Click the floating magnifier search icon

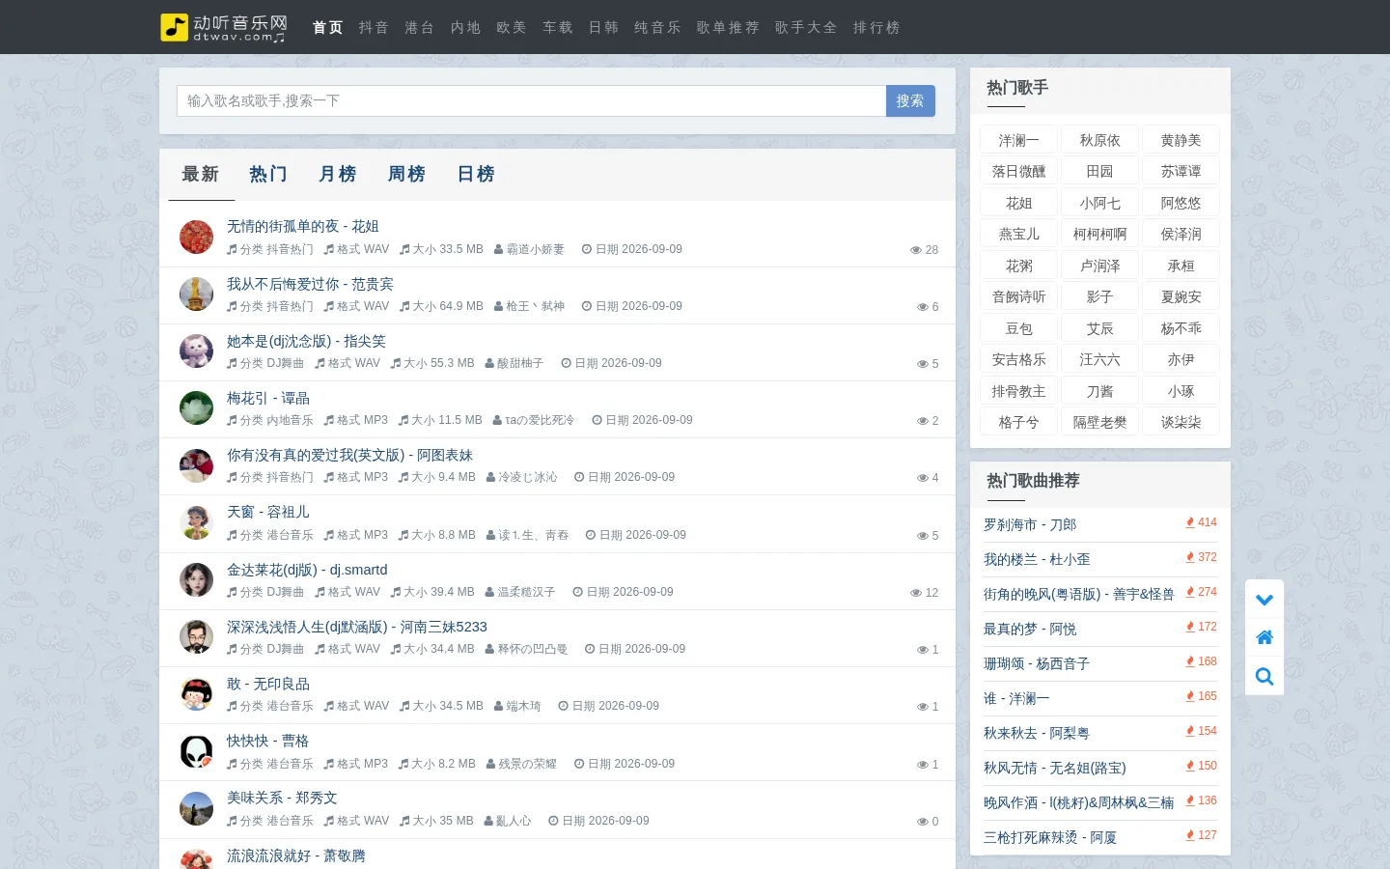1265,676
